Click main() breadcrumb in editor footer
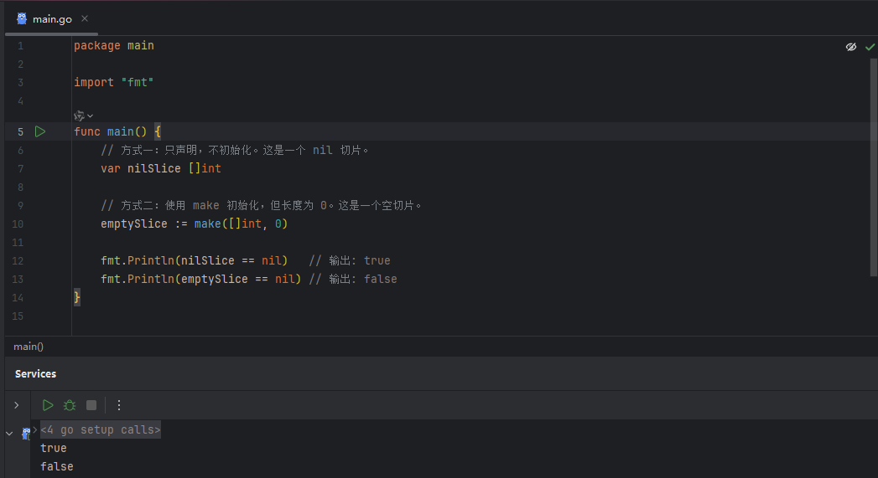 (x=29, y=347)
